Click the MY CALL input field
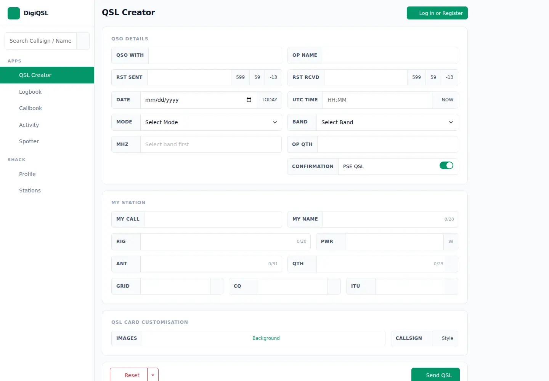The height and width of the screenshot is (381, 549). click(x=213, y=219)
